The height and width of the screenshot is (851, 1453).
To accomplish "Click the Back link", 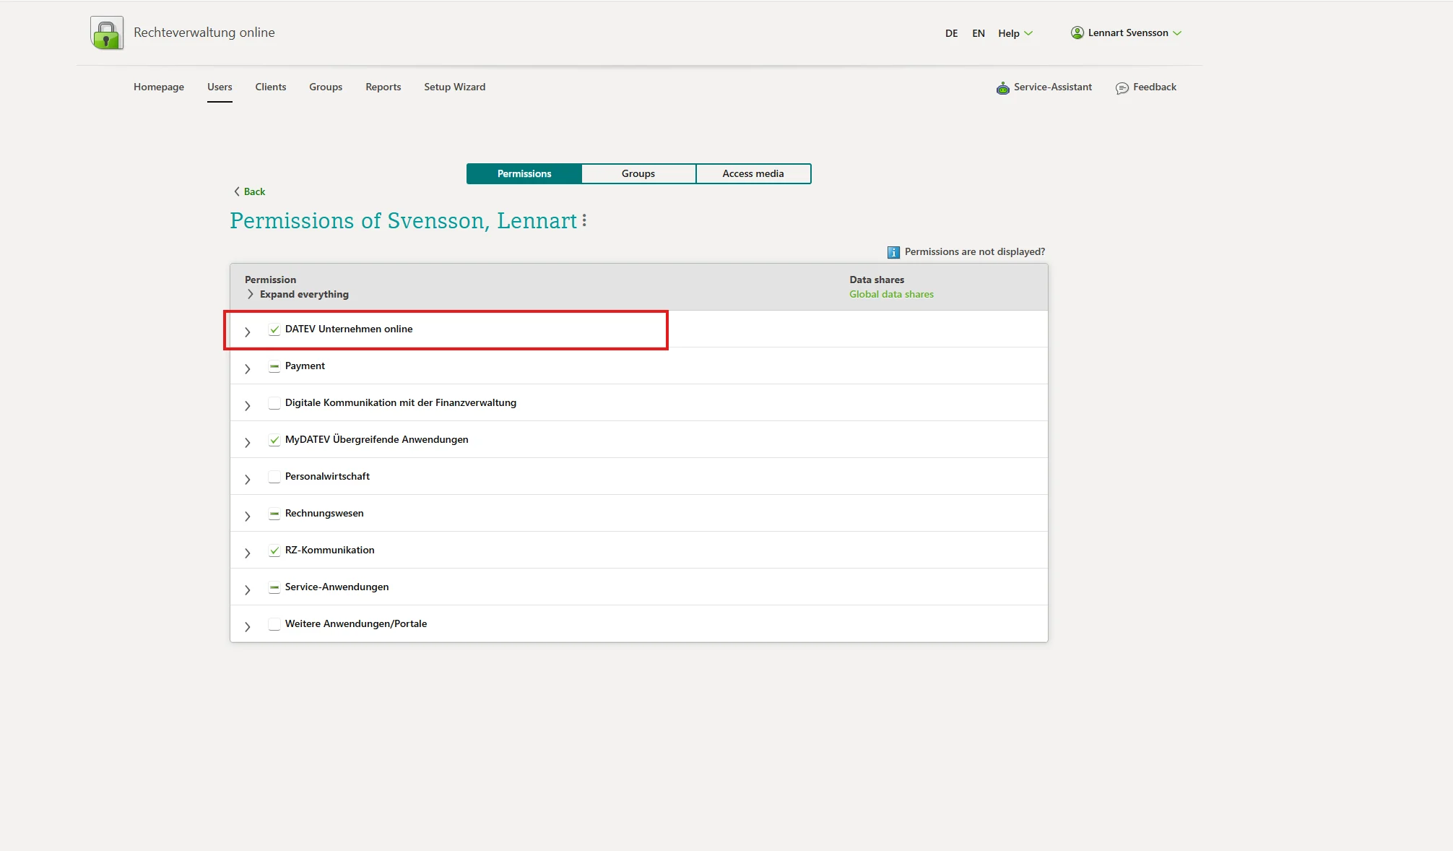I will (254, 191).
